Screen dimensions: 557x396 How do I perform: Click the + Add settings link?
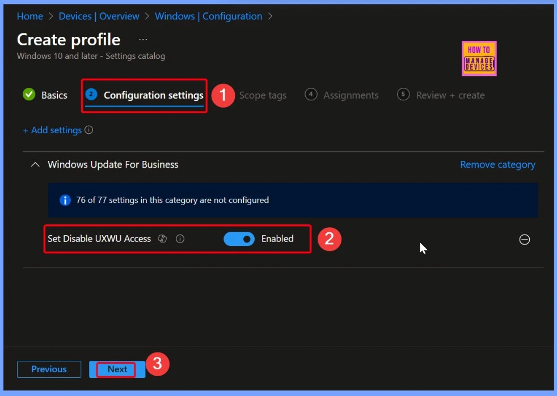coord(52,130)
